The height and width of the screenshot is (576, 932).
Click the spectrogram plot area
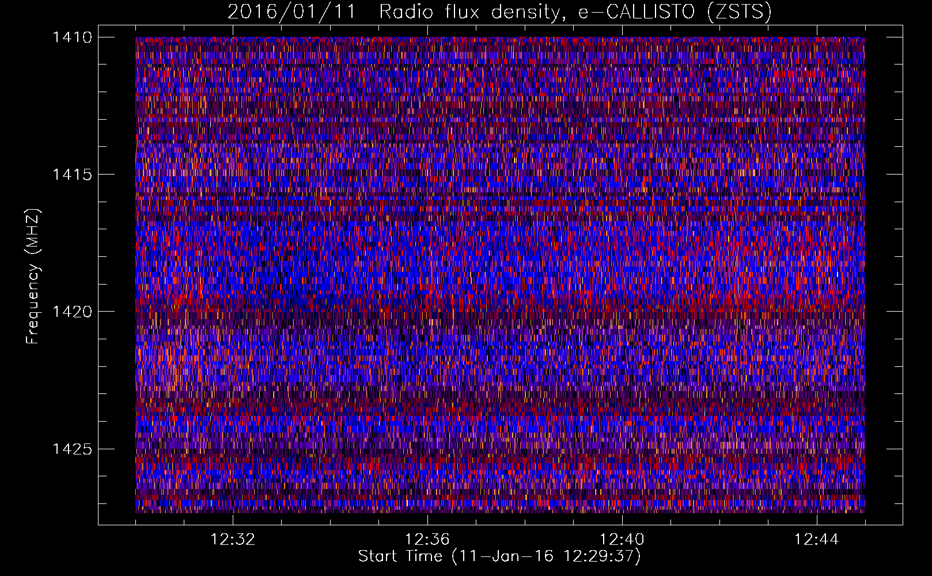[500, 275]
